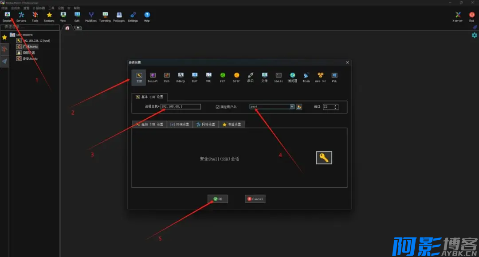Screen dimensions: 479x257
Task: Click the Split toolbar icon
Action: tap(77, 17)
